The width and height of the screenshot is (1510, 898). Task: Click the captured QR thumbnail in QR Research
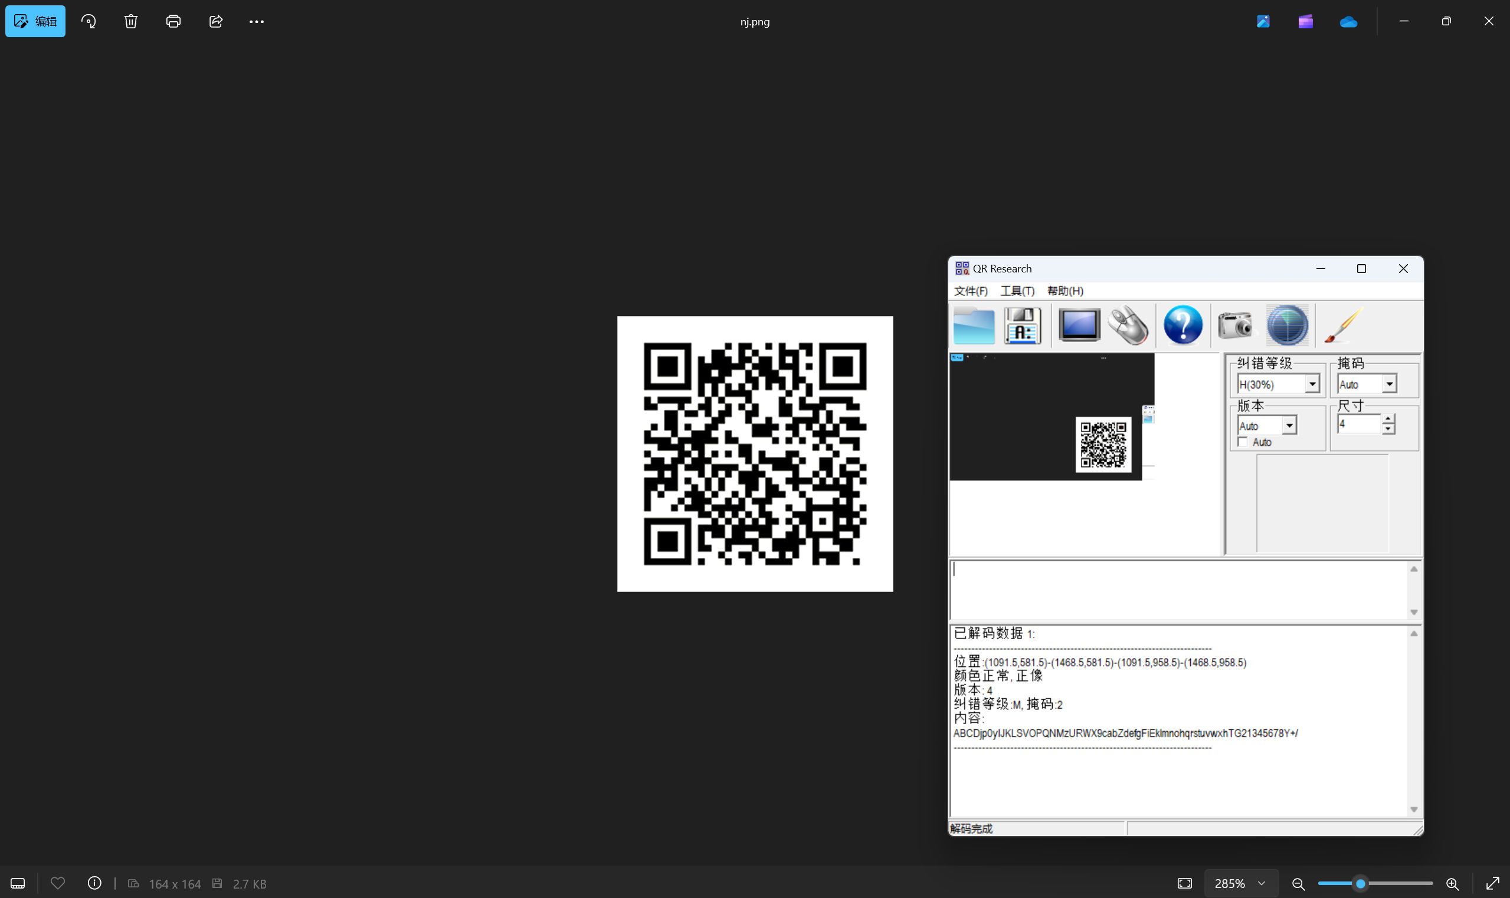pyautogui.click(x=1103, y=445)
